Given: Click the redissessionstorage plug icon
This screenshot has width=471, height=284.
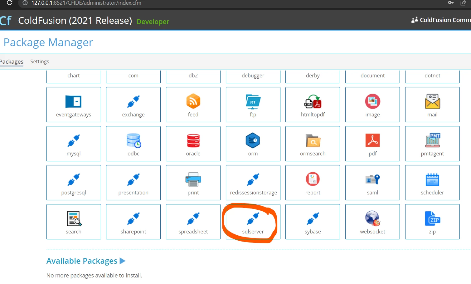Looking at the screenshot, I should tap(253, 179).
